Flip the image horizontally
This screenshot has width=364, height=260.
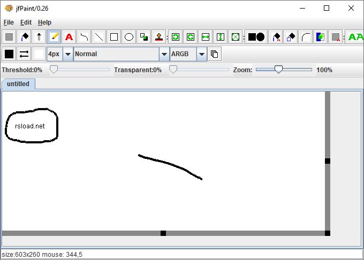click(x=206, y=37)
